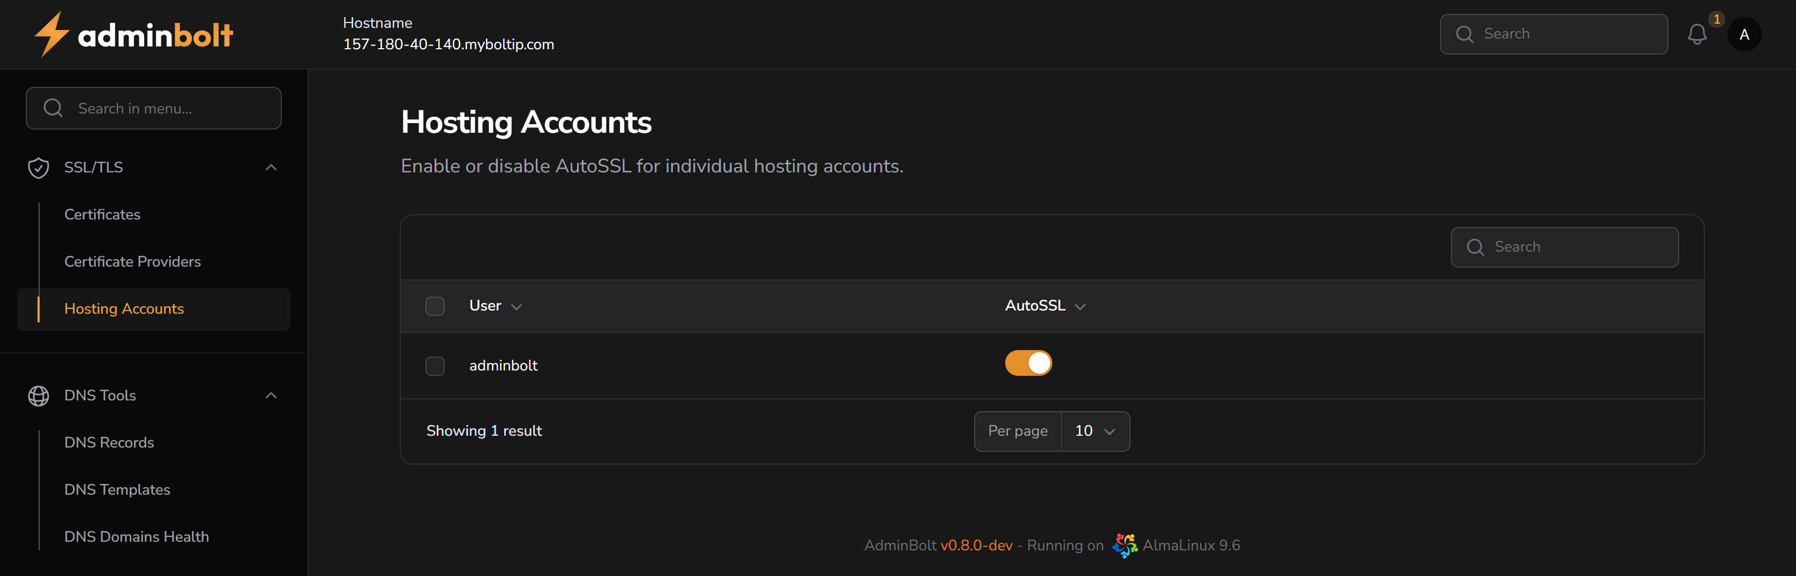The image size is (1796, 576).
Task: Go to DNS Domains Health page
Action: pyautogui.click(x=137, y=536)
